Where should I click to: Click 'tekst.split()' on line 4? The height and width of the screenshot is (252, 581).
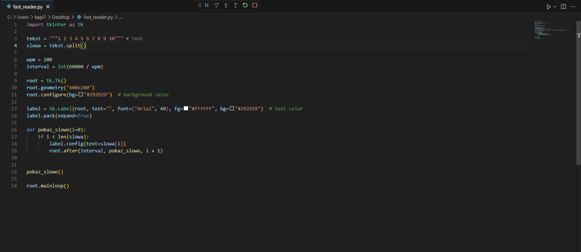(x=68, y=45)
